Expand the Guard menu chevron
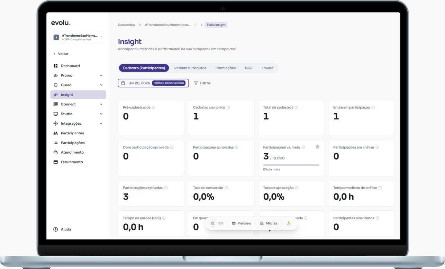 (101, 85)
